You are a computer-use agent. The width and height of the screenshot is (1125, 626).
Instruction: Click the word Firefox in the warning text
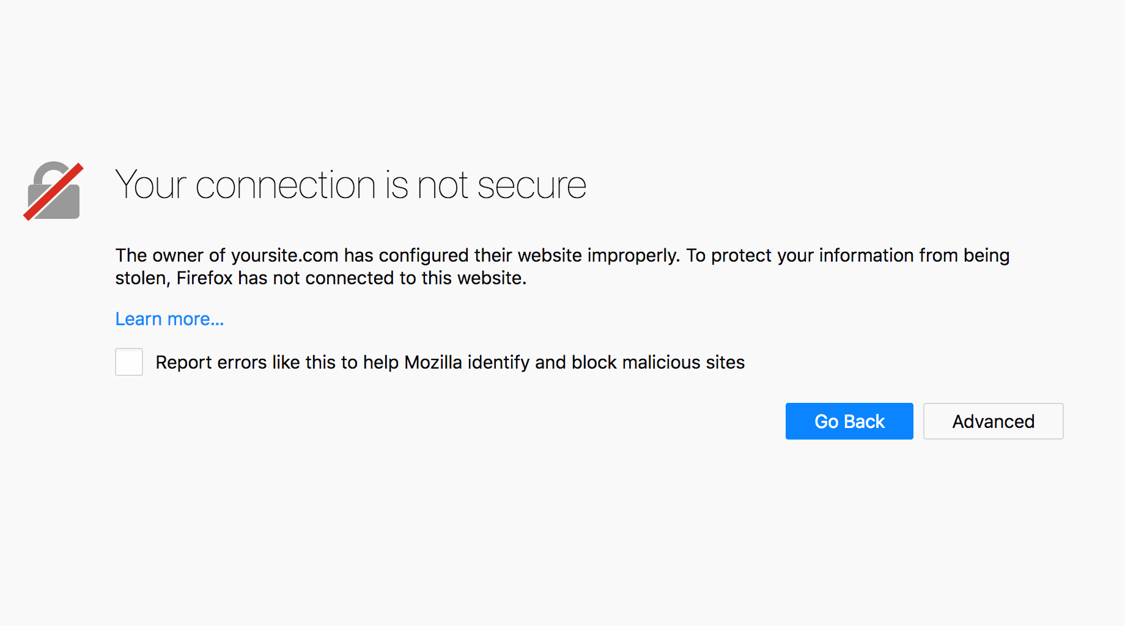(x=204, y=278)
